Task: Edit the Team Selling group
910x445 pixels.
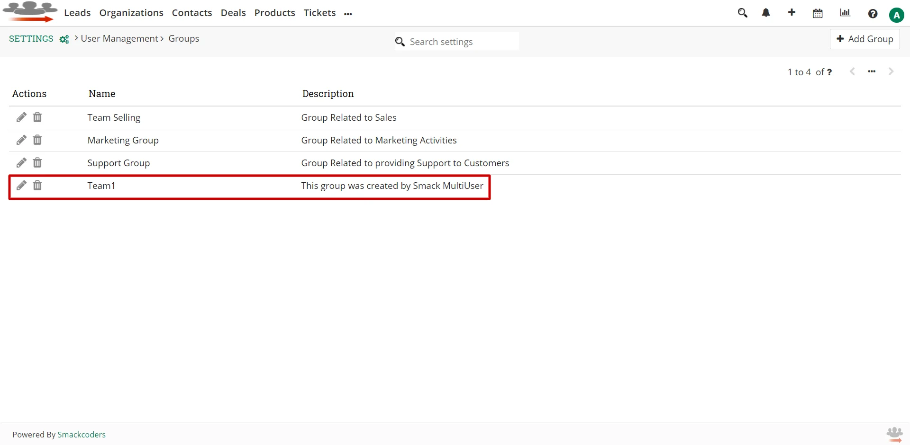Action: point(21,117)
